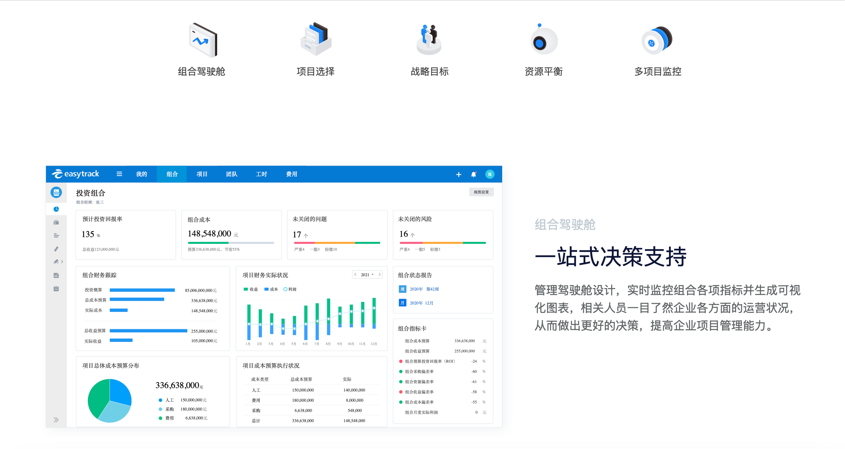Click the hamburger menu icon in navbar

pos(119,174)
